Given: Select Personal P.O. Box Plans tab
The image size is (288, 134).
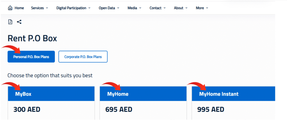Looking at the screenshot, I should coord(31,57).
